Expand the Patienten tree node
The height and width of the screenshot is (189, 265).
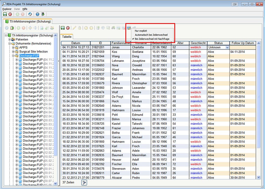coord(9,40)
